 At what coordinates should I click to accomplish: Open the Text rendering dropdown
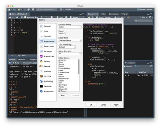67,47
